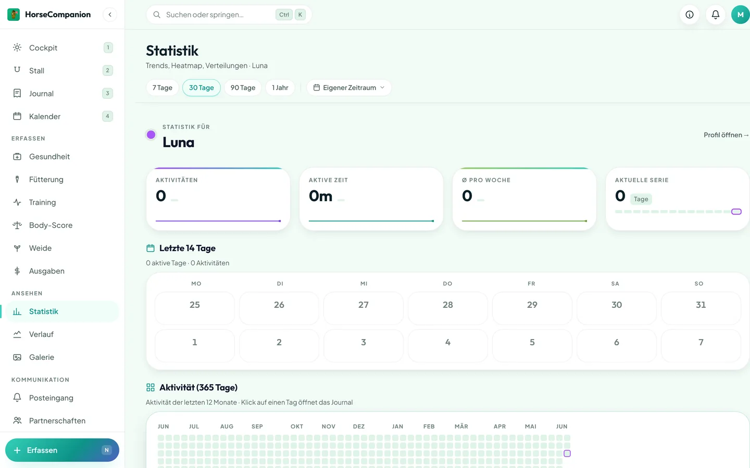Screen dimensions: 750x468
Task: Open Body-Score scale icon in sidebar
Action: coord(17,225)
